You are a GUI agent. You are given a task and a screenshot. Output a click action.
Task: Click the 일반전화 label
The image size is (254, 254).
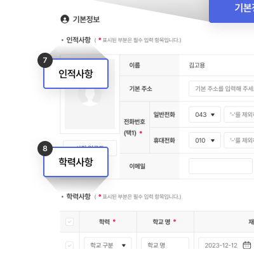[x=164, y=114]
